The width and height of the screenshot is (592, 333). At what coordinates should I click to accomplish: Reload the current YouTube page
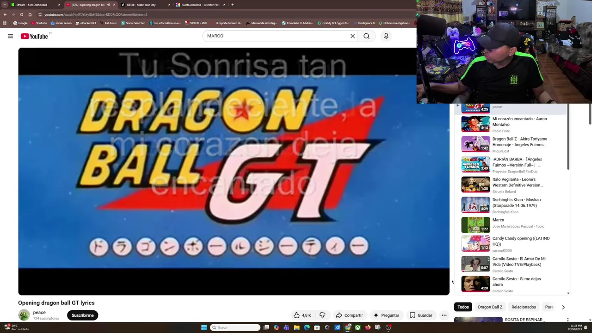tap(21, 14)
